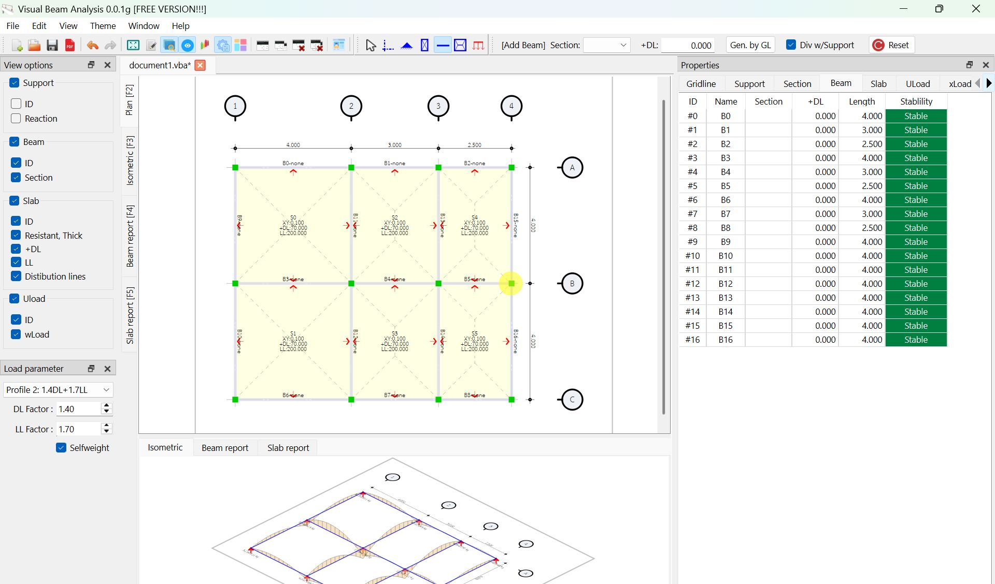Save the document with the floppy icon

coord(52,46)
